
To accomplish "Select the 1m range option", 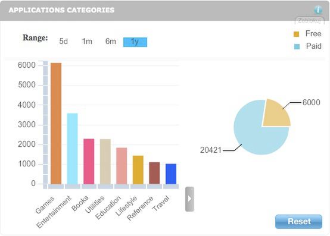I will point(87,42).
